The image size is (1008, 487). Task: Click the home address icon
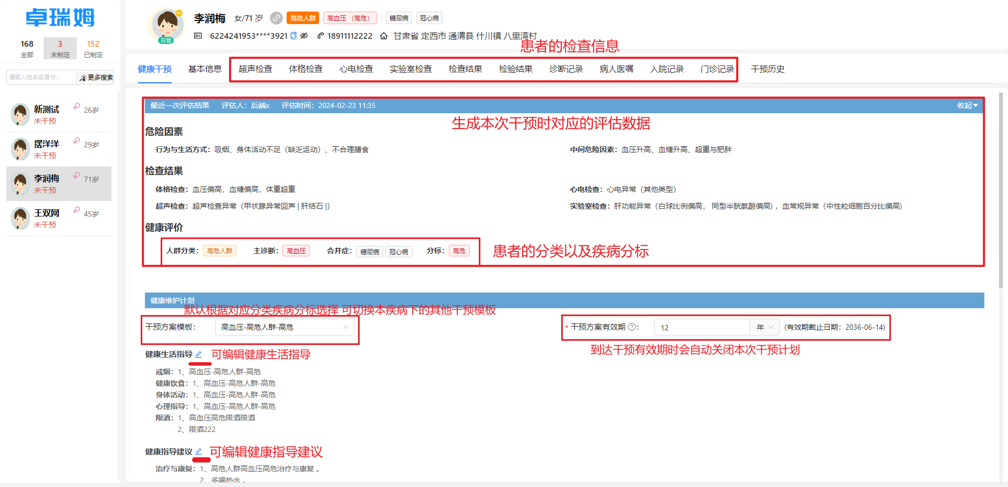tap(384, 36)
